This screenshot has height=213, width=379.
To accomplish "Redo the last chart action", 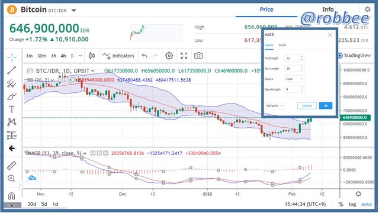I will click(155, 56).
